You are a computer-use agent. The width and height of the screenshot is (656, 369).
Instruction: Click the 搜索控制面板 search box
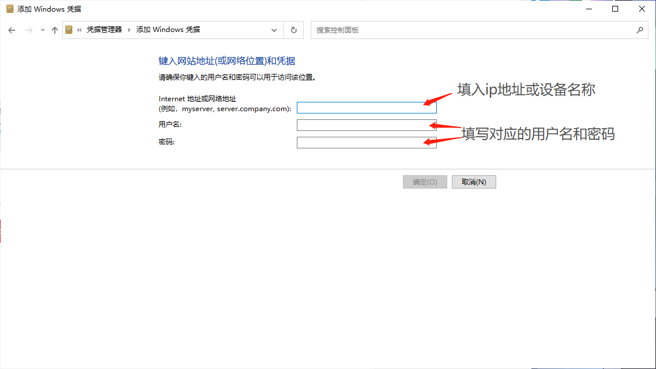pyautogui.click(x=472, y=30)
